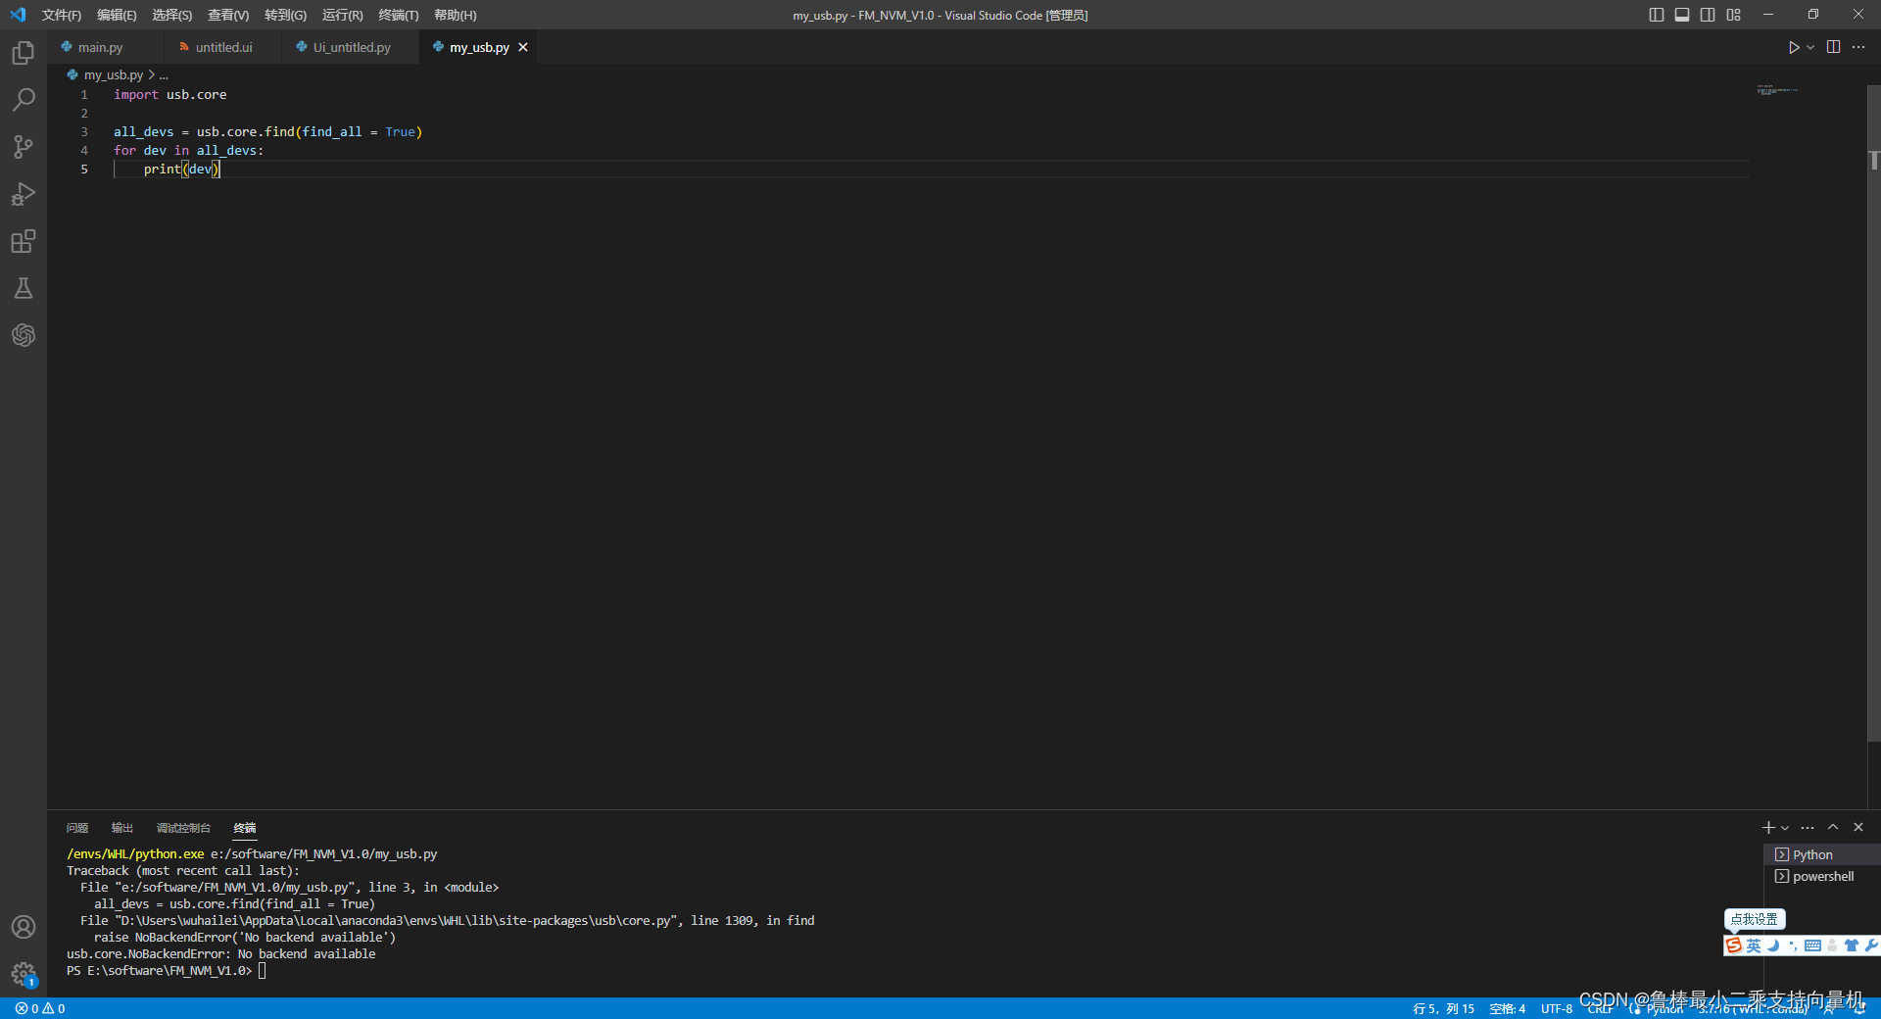Image resolution: width=1881 pixels, height=1019 pixels.
Task: Click the VS Code logo in title bar
Action: pos(18,15)
